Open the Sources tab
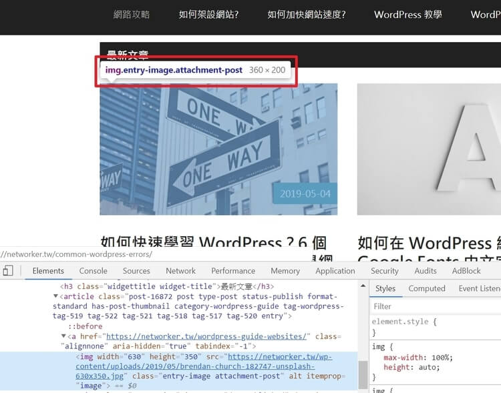The image size is (501, 393). point(136,271)
